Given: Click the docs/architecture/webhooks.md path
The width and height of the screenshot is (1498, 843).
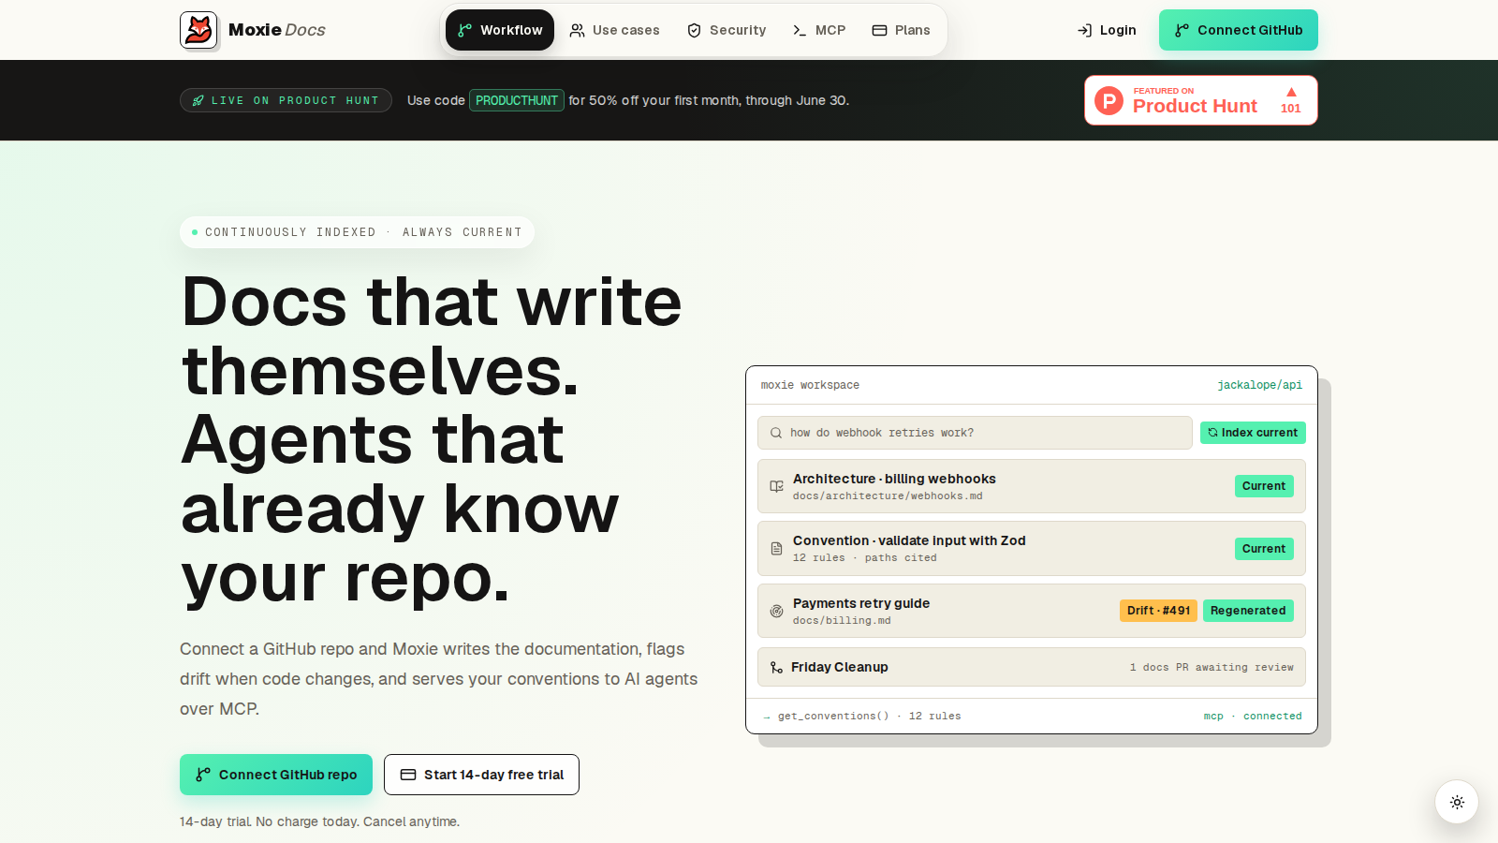Looking at the screenshot, I should pyautogui.click(x=888, y=496).
